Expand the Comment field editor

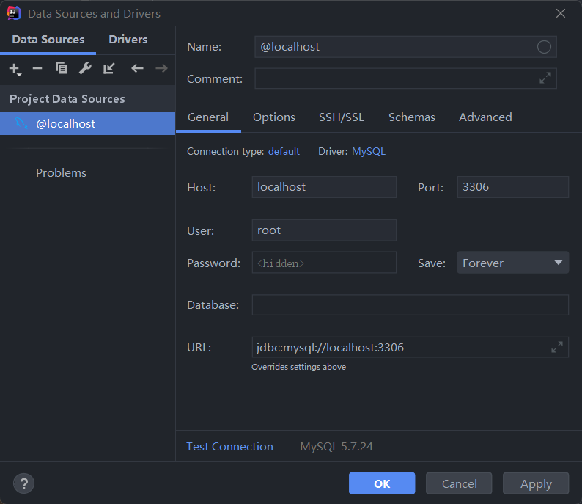545,78
